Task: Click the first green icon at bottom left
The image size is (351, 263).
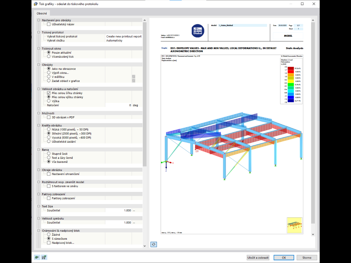Action: [x=37, y=257]
